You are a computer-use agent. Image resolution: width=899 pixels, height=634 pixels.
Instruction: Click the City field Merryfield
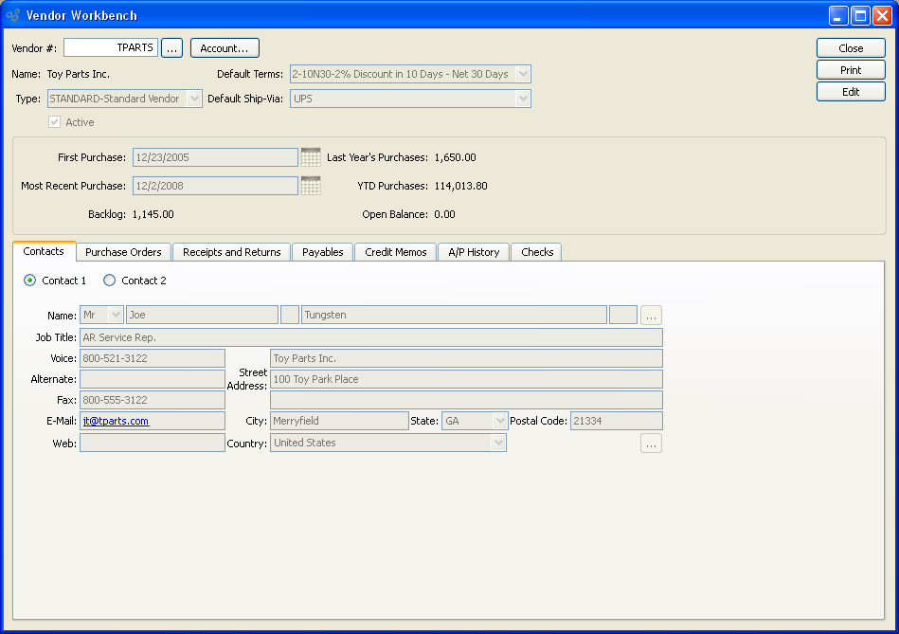point(339,421)
